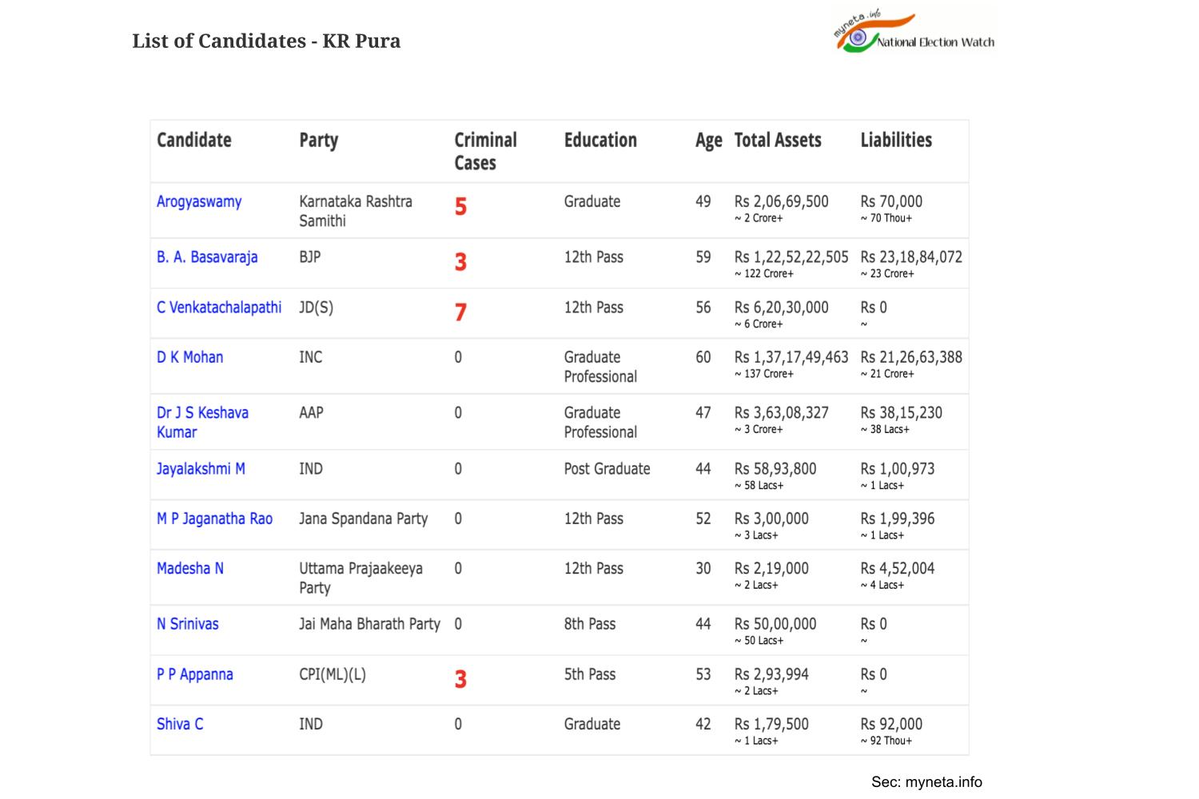
Task: Click assets value Rs 2,06,69,500
Action: point(782,202)
